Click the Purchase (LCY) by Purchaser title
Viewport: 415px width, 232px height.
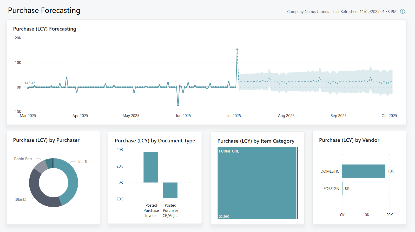[46, 140]
